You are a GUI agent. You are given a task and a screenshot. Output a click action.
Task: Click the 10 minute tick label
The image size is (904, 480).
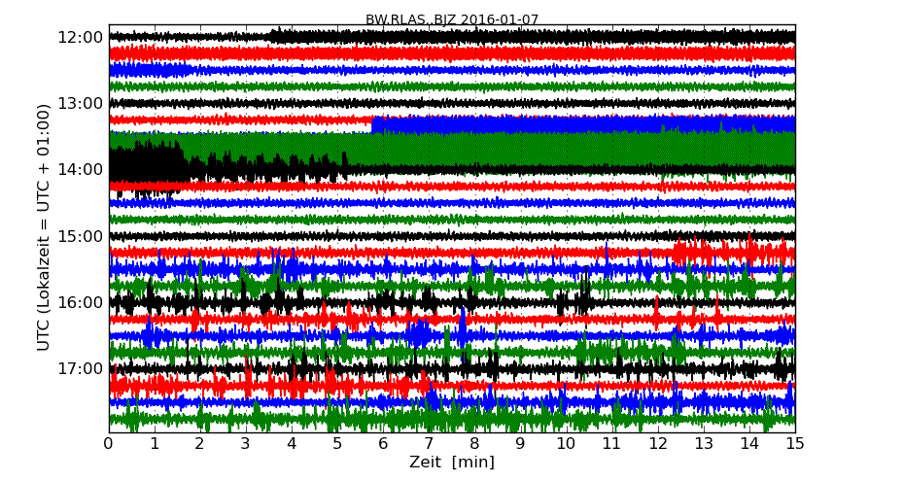[x=567, y=444]
